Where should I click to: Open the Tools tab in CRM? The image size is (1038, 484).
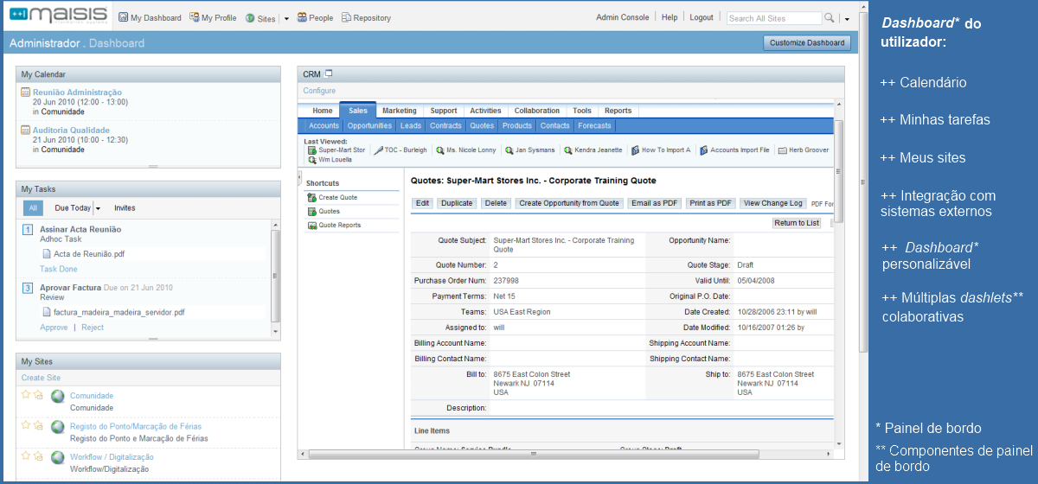click(x=582, y=111)
